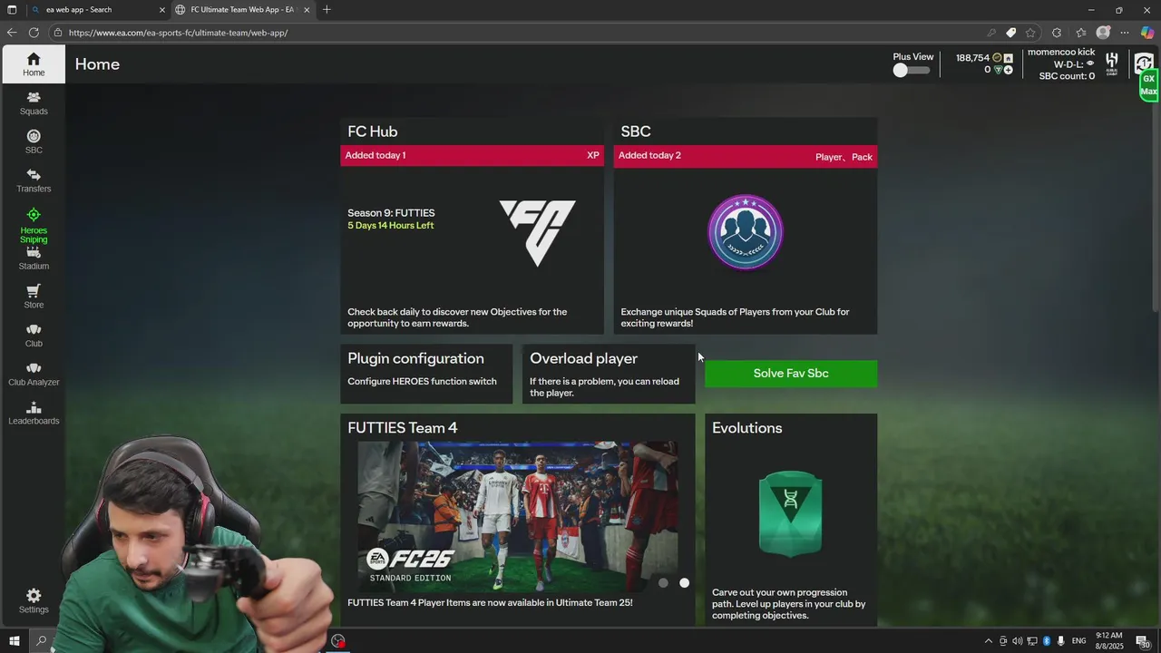The width and height of the screenshot is (1161, 653).
Task: Open the browser's three-dot settings menu
Action: click(x=1125, y=33)
